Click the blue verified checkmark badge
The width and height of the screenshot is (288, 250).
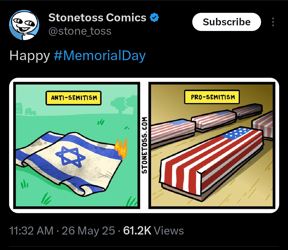click(x=154, y=17)
